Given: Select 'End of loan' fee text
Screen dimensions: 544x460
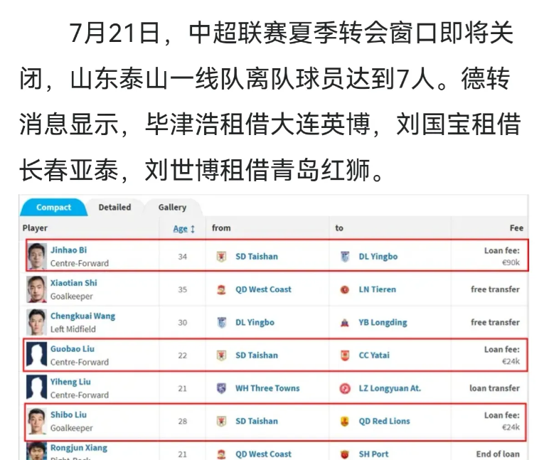Looking at the screenshot, I should (x=498, y=454).
